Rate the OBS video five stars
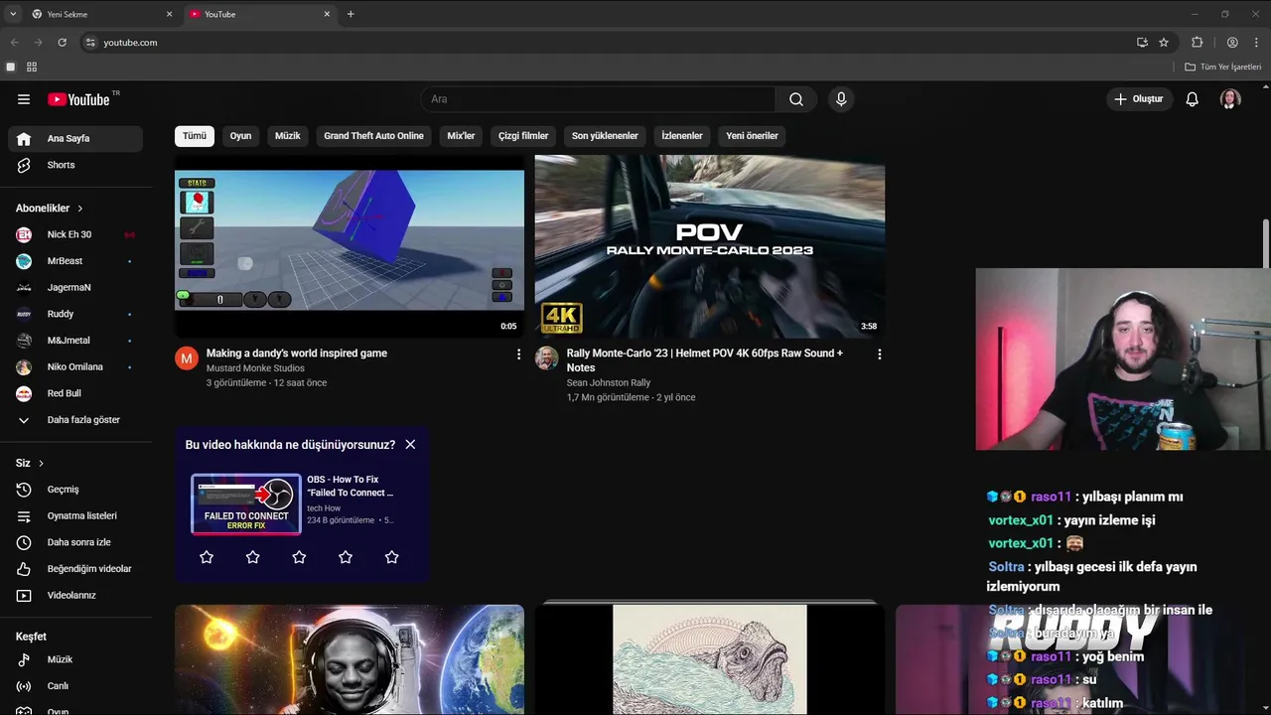 click(391, 557)
